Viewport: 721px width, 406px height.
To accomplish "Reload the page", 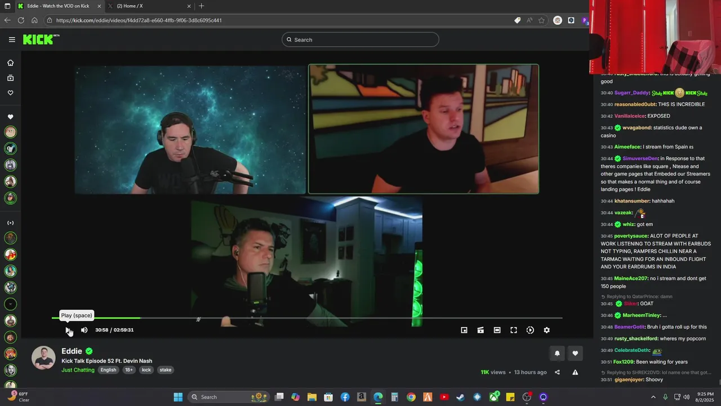I will point(21,20).
